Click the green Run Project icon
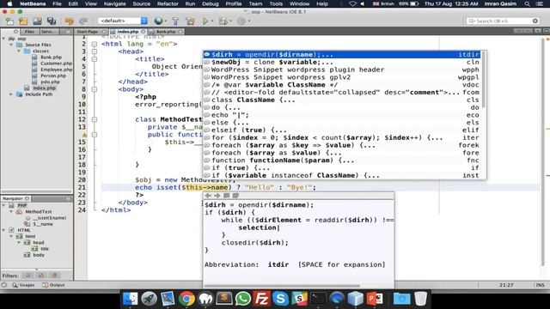Image resolution: width=550 pixels, height=309 pixels. coord(205,21)
